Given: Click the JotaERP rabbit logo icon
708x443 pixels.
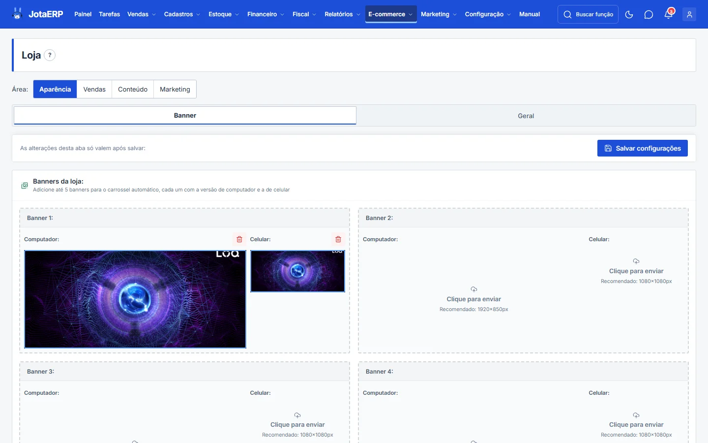Looking at the screenshot, I should 18,14.
